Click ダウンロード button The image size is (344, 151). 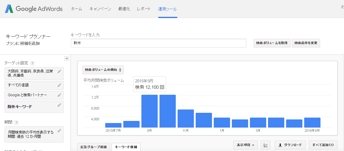[x=290, y=145]
